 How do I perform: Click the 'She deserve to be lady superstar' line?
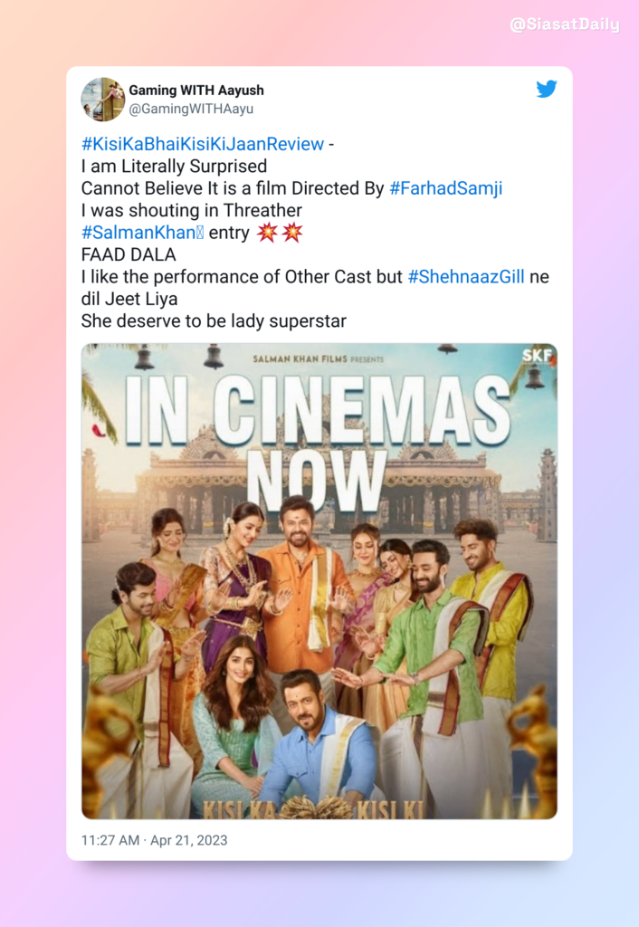pyautogui.click(x=214, y=321)
